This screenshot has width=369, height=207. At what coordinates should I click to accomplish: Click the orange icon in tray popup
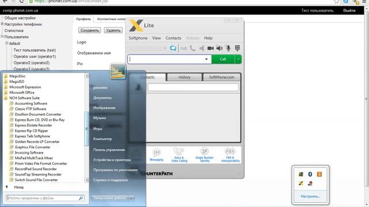click(x=319, y=174)
